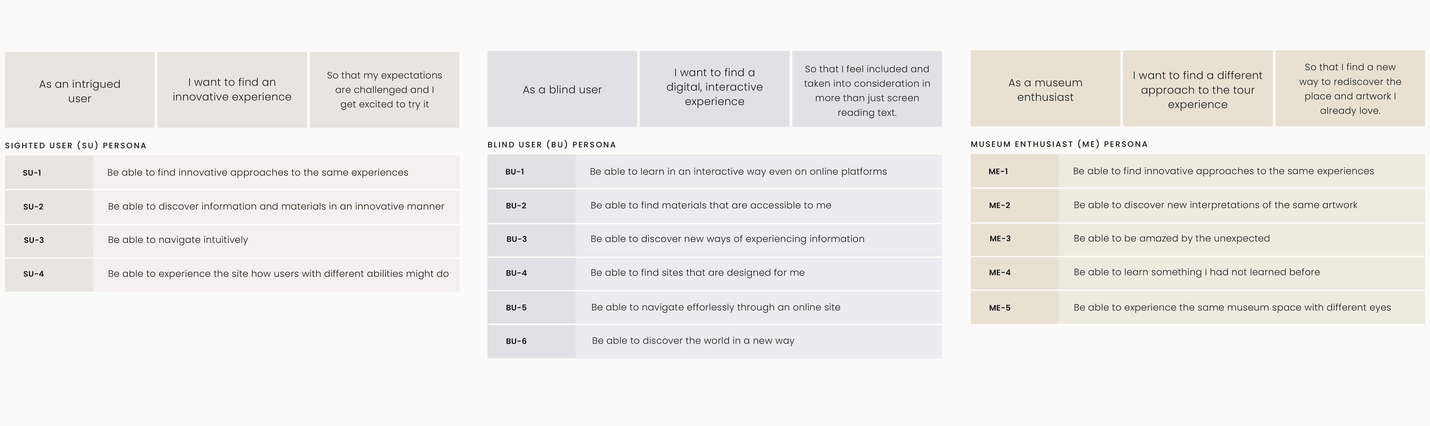Click the ME-5 row label
1430x426 pixels.
pos(999,308)
